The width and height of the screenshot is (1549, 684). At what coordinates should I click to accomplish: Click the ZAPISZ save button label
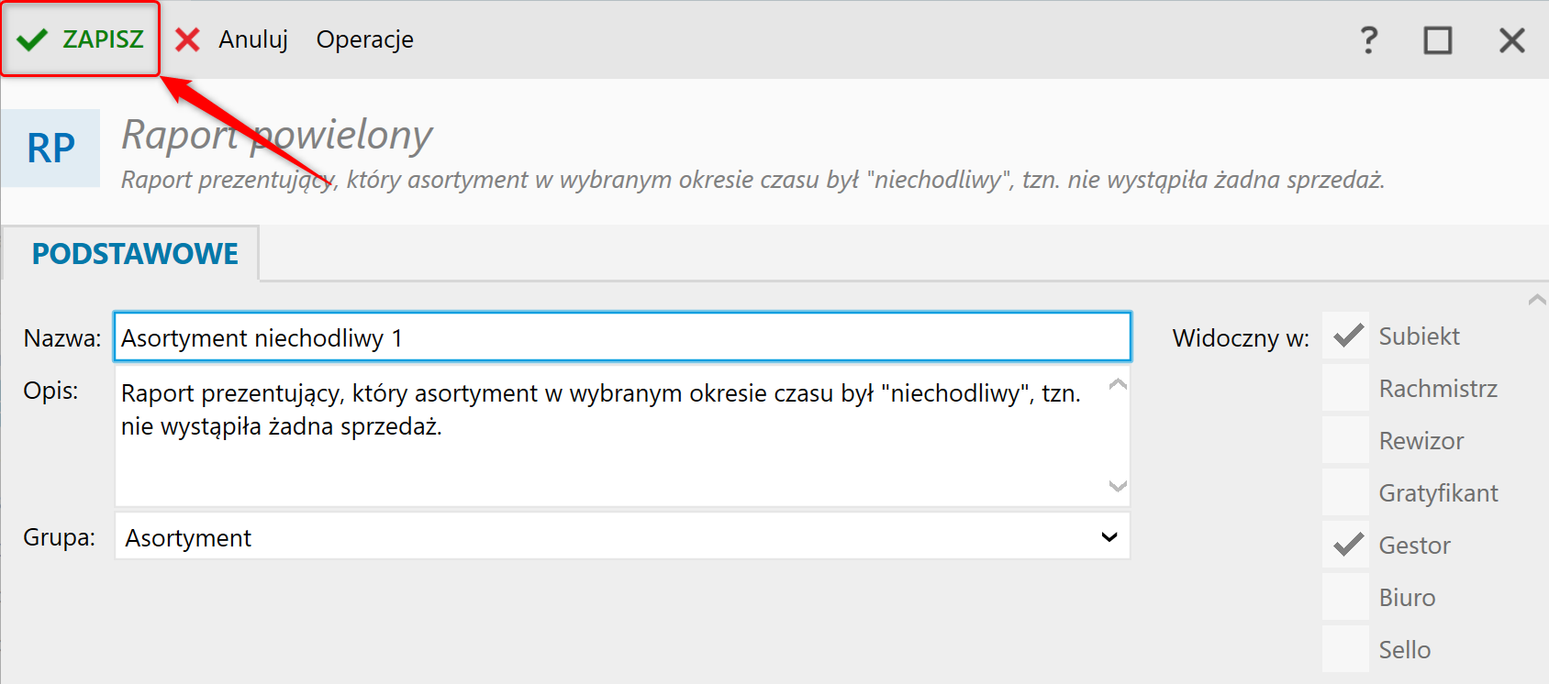103,39
